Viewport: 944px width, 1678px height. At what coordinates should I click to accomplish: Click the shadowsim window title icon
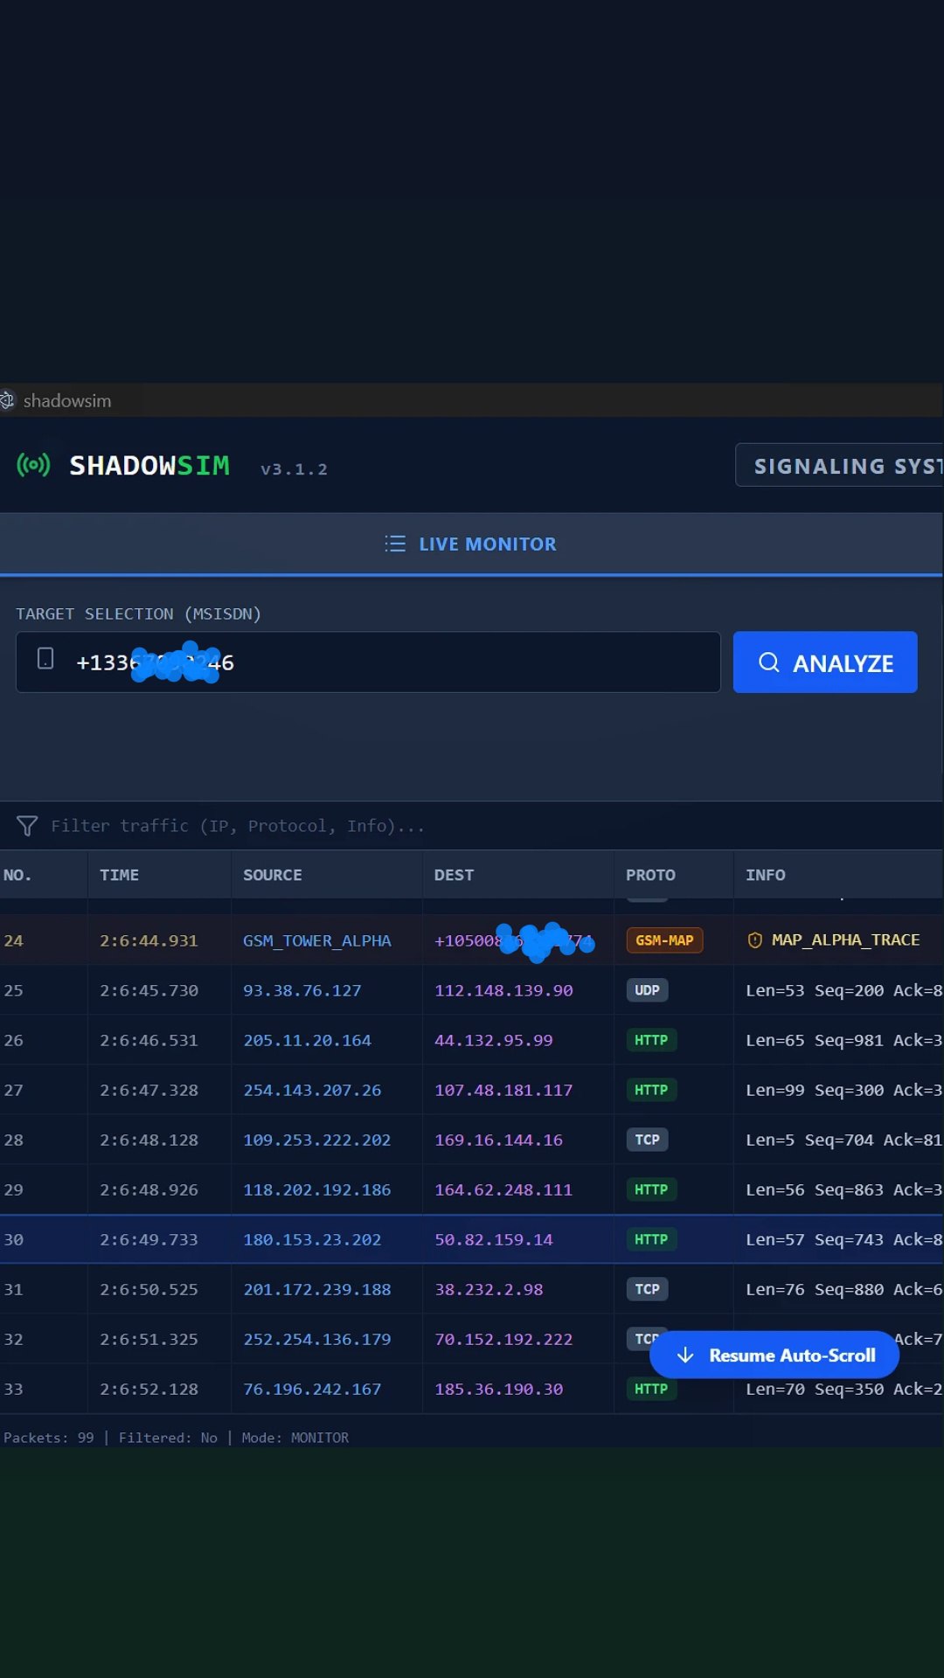(x=7, y=400)
